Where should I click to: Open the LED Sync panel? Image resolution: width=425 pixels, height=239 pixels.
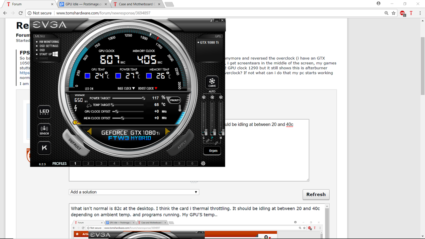click(44, 112)
